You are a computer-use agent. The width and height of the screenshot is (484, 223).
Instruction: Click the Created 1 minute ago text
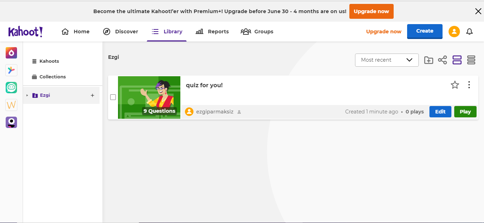pos(372,112)
